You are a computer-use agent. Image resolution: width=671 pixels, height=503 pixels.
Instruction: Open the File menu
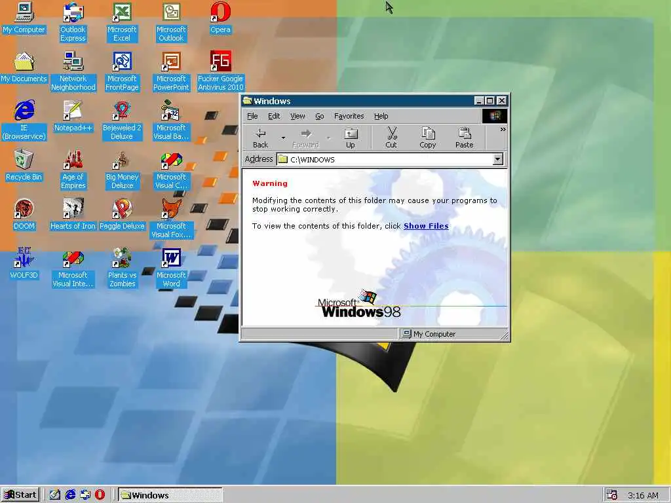tap(252, 116)
